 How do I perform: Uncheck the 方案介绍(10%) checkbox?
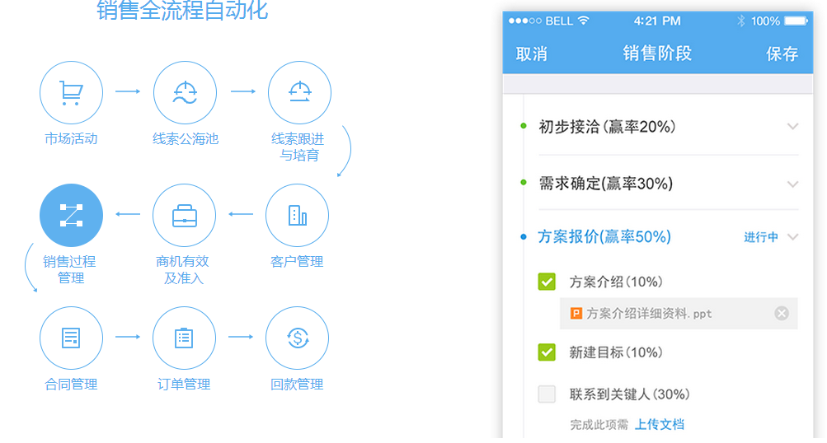[x=547, y=282]
